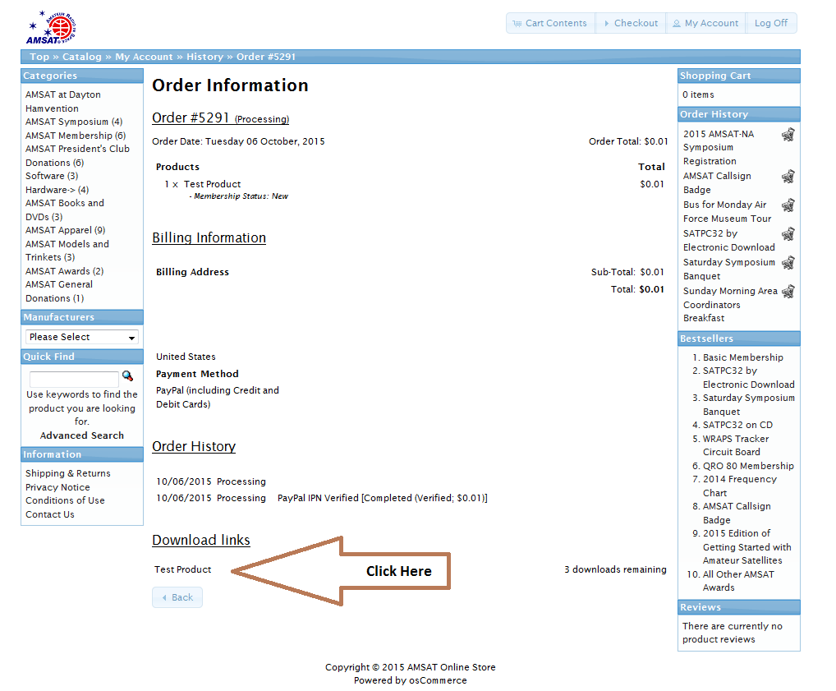Image resolution: width=836 pixels, height=691 pixels.
Task: Open Basic Membership bestseller
Action: (x=742, y=357)
